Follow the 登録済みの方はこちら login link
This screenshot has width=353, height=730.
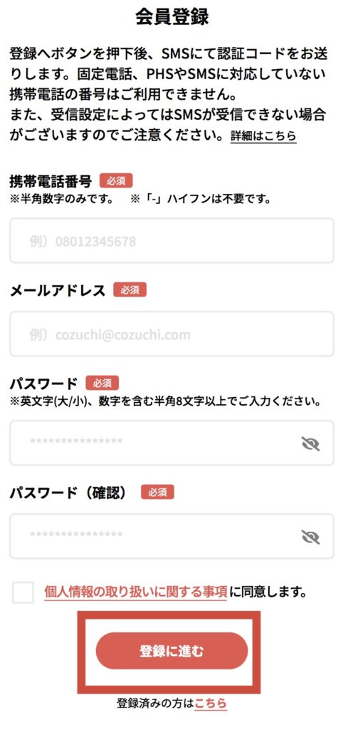pyautogui.click(x=211, y=702)
